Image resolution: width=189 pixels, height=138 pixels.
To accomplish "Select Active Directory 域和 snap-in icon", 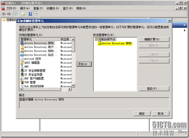I will click(x=22, y=51).
